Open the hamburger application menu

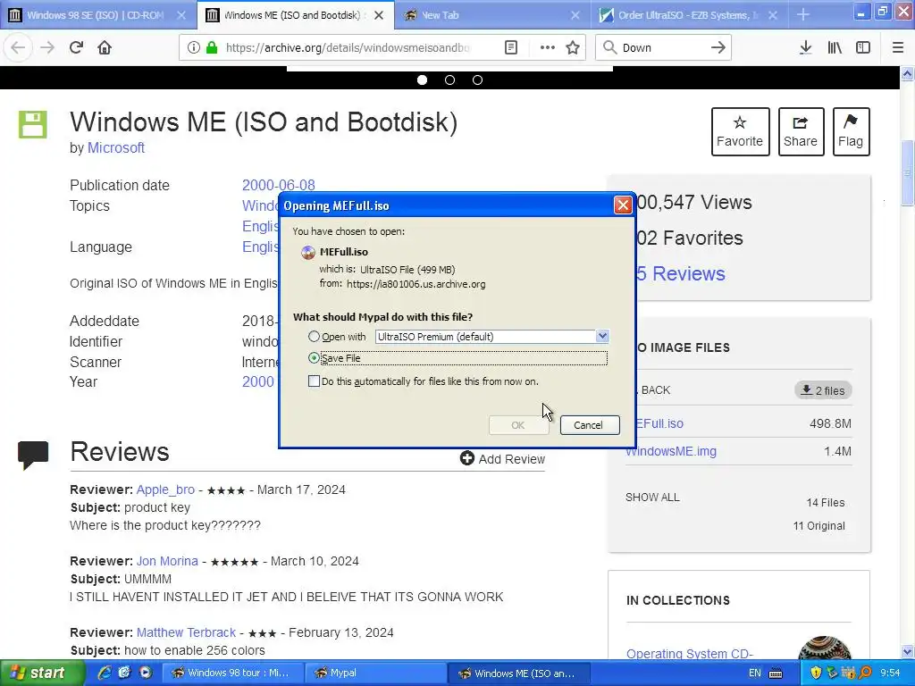click(x=898, y=48)
